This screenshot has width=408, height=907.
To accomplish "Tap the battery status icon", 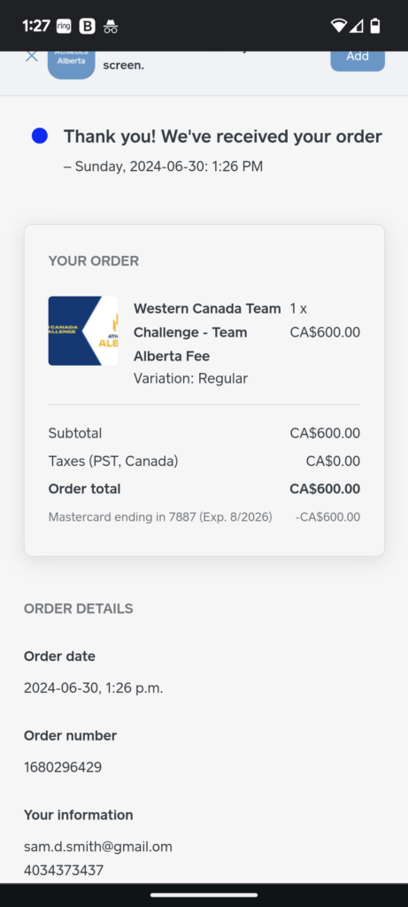I will tap(375, 26).
